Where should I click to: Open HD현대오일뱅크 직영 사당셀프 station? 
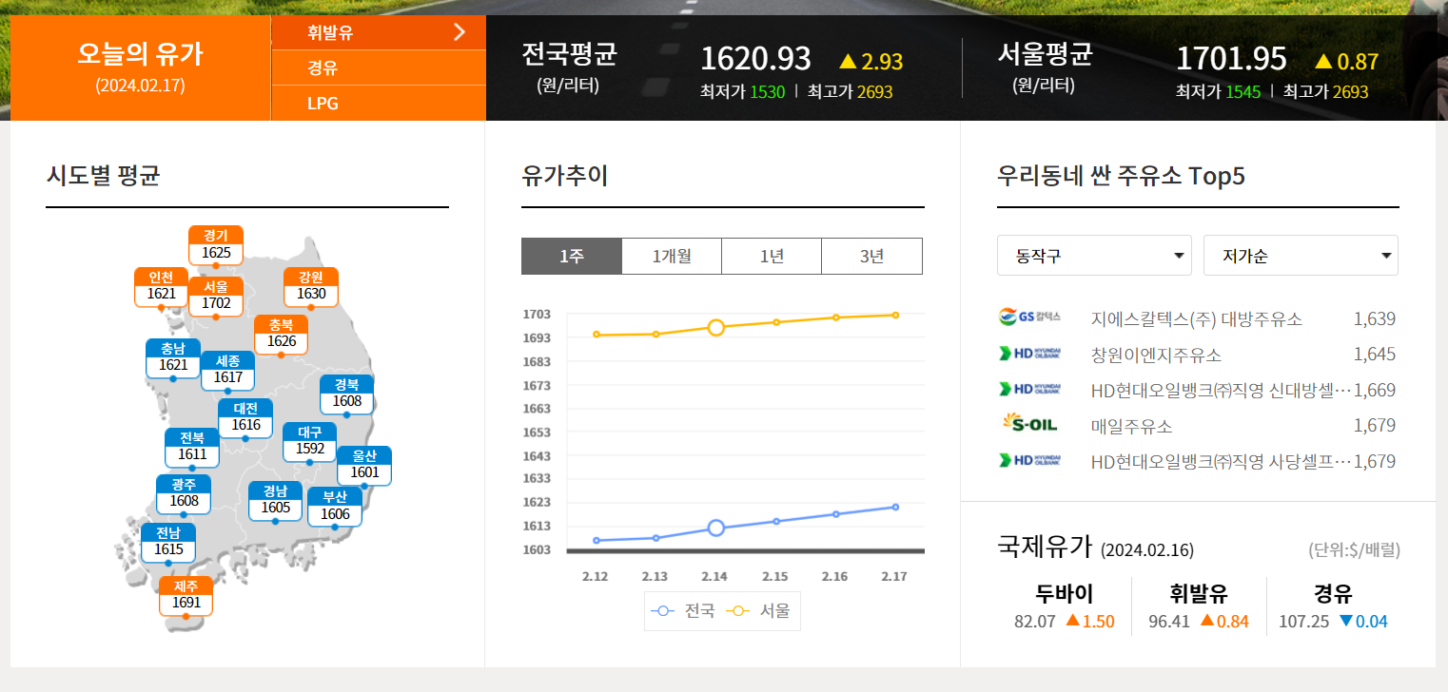coord(1221,462)
